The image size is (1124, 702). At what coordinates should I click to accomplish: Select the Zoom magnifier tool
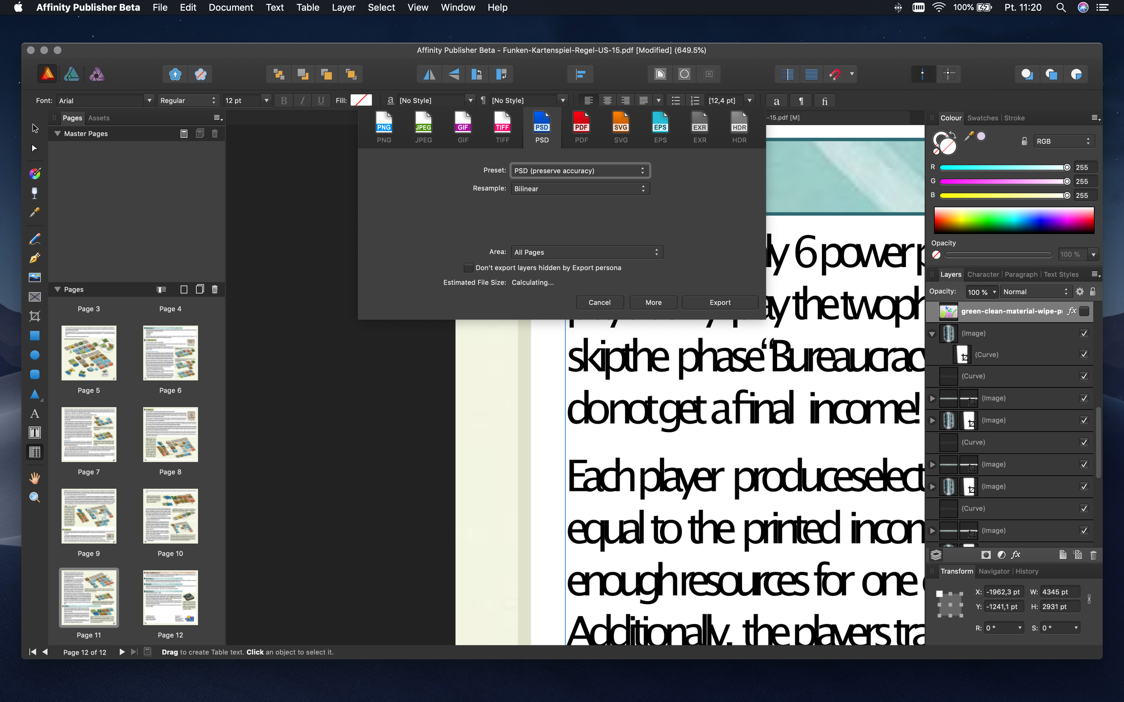35,498
